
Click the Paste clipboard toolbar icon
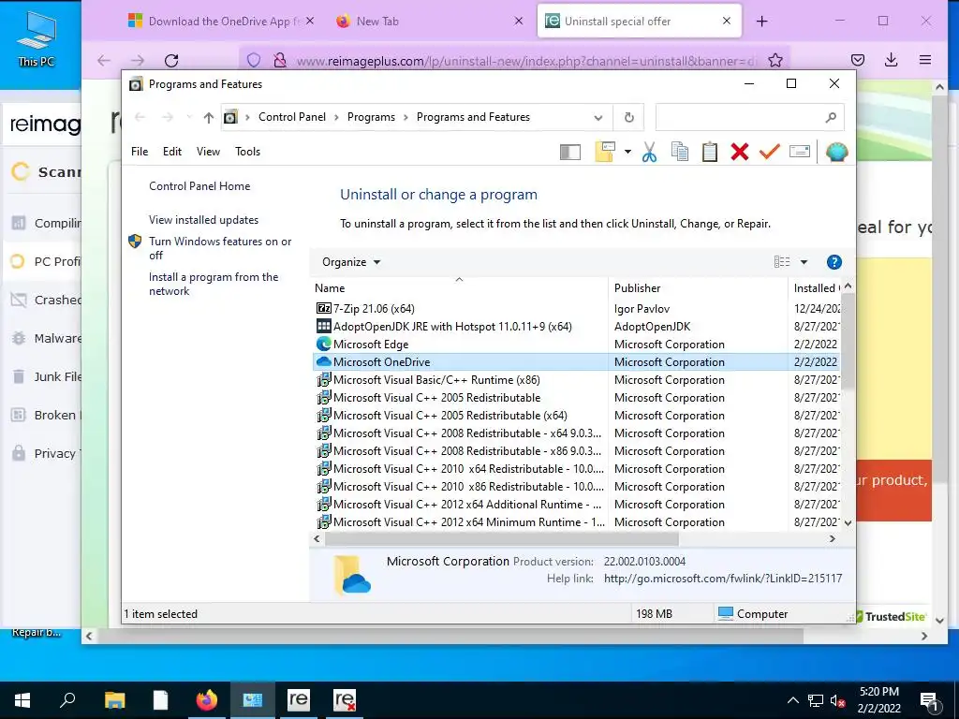(710, 152)
